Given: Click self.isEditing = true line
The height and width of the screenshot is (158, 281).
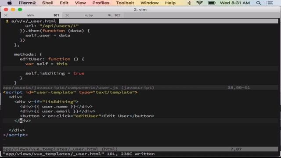Looking at the screenshot, I should [54, 73].
